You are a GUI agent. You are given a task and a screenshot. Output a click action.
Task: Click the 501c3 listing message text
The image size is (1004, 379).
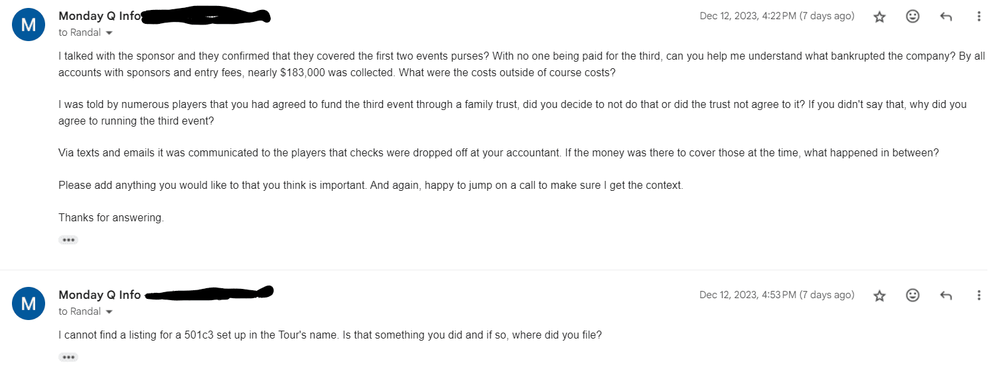(330, 335)
